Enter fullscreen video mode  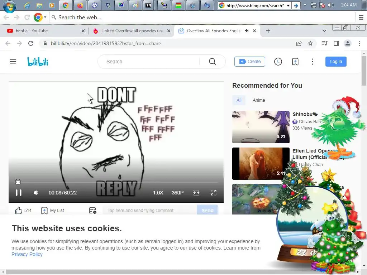(x=214, y=193)
